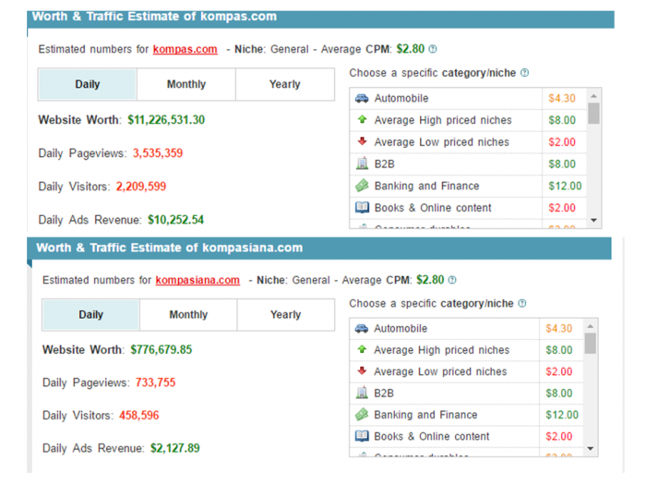
Task: Click scrollbar thumb of kompas.com niche list
Action: pyautogui.click(x=593, y=114)
